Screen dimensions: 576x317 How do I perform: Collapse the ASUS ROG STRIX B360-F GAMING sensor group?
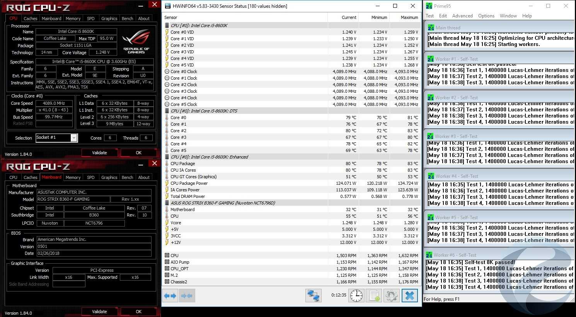click(167, 203)
